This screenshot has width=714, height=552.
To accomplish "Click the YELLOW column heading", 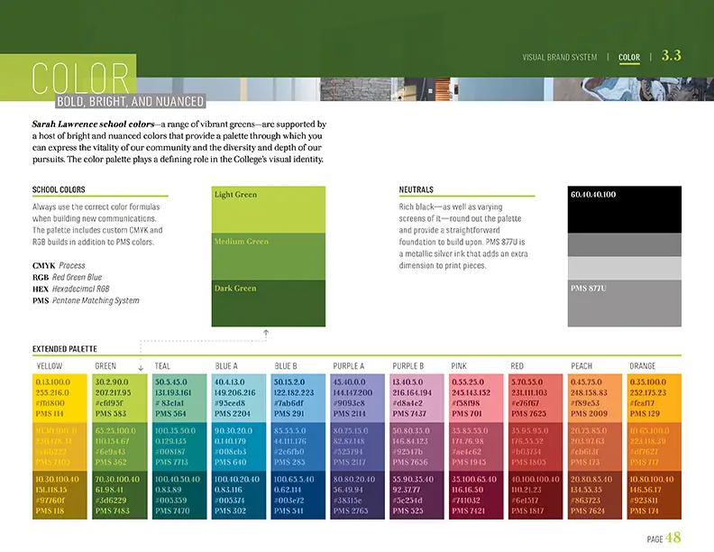I will (x=50, y=365).
